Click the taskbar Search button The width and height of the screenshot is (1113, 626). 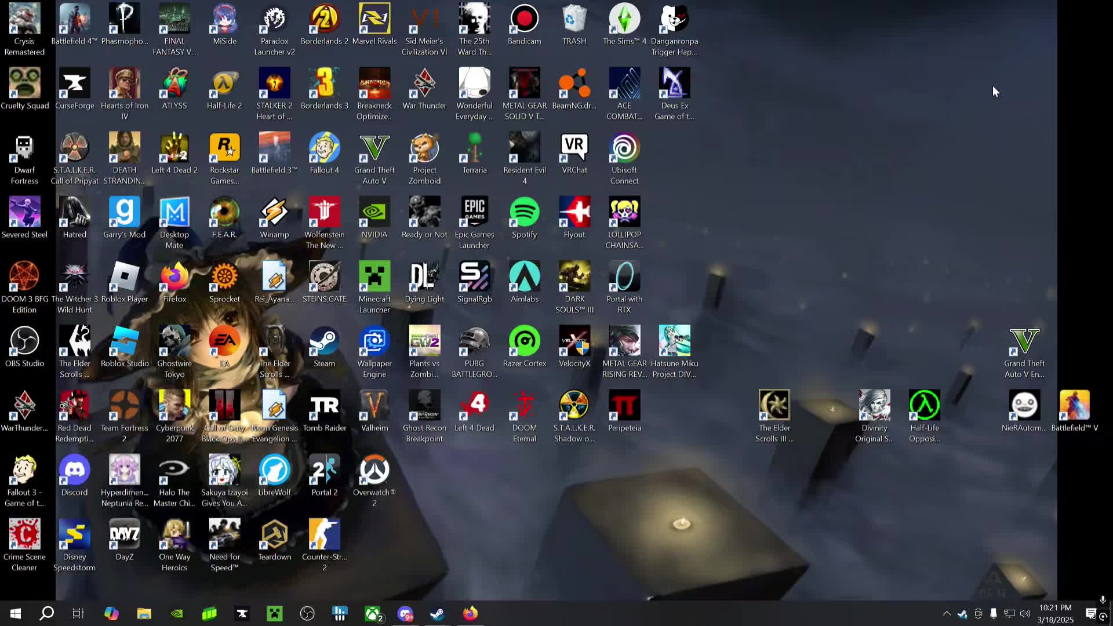tap(46, 613)
